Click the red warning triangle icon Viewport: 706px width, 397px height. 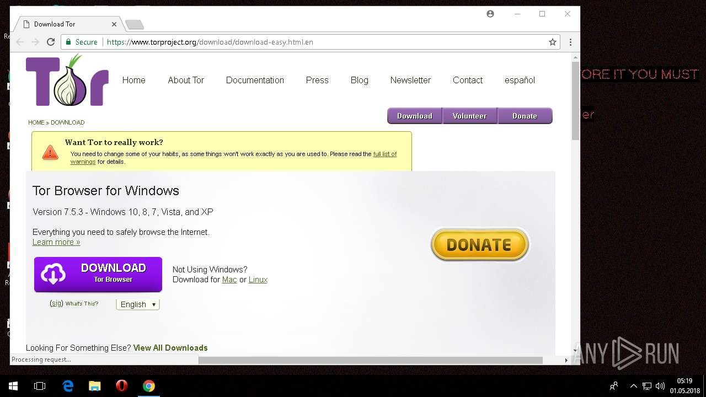(x=50, y=152)
